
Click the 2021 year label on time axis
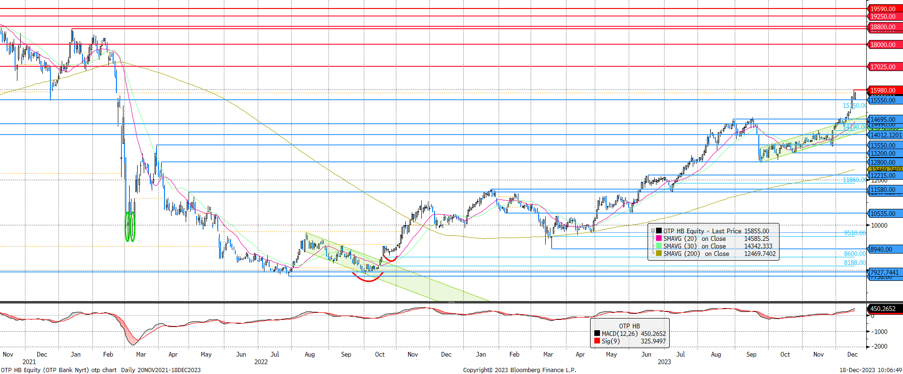(29, 362)
